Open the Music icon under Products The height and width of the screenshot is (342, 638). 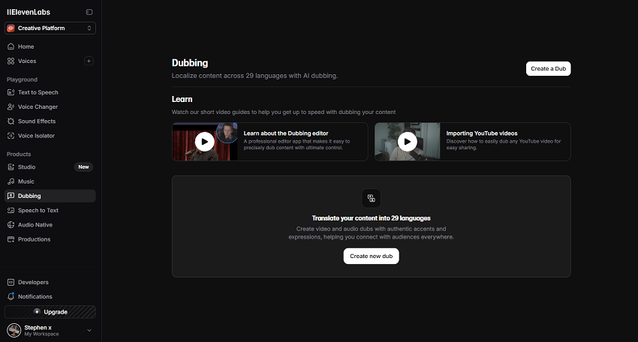click(x=11, y=181)
